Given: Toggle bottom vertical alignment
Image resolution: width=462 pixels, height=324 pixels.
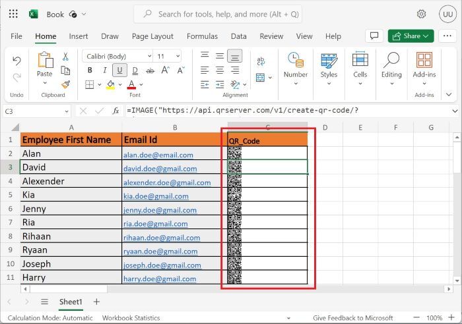Looking at the screenshot, I should tap(235, 56).
